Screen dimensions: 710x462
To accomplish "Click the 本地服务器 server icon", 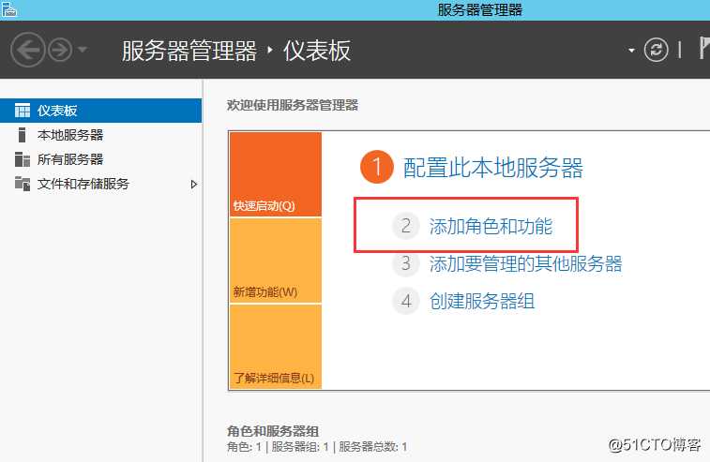I will [x=22, y=135].
